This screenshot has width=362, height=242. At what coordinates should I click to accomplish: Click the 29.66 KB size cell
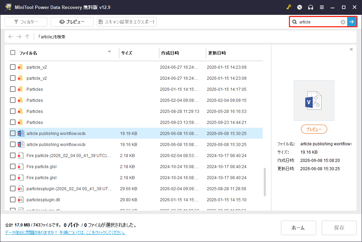click(x=129, y=188)
